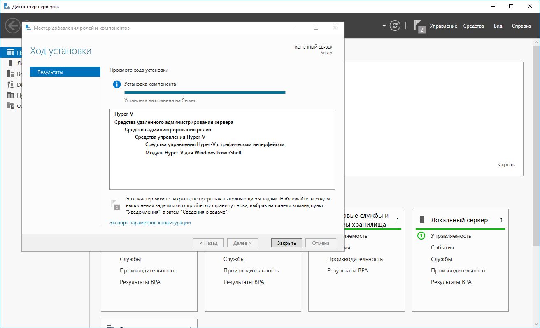Select the Local Server icon in sidebar
The height and width of the screenshot is (328, 540).
[10, 63]
